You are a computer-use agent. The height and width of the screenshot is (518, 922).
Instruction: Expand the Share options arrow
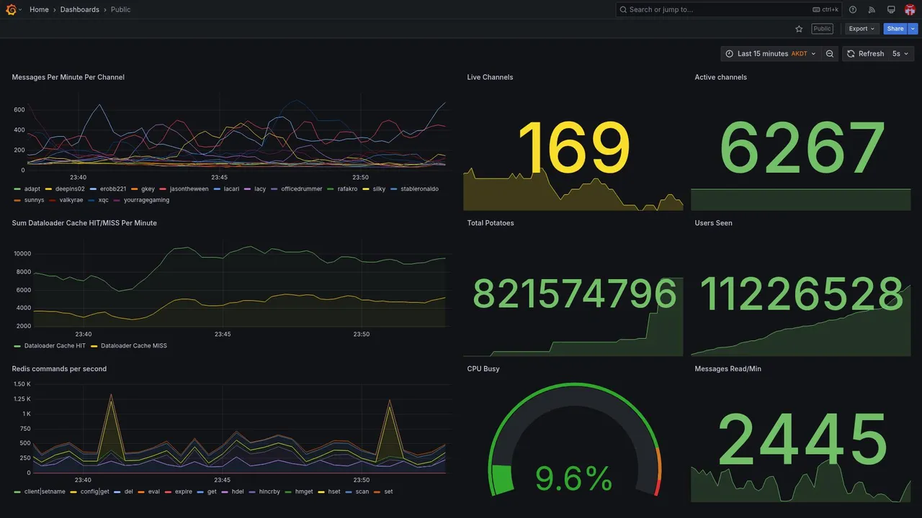tap(913, 29)
